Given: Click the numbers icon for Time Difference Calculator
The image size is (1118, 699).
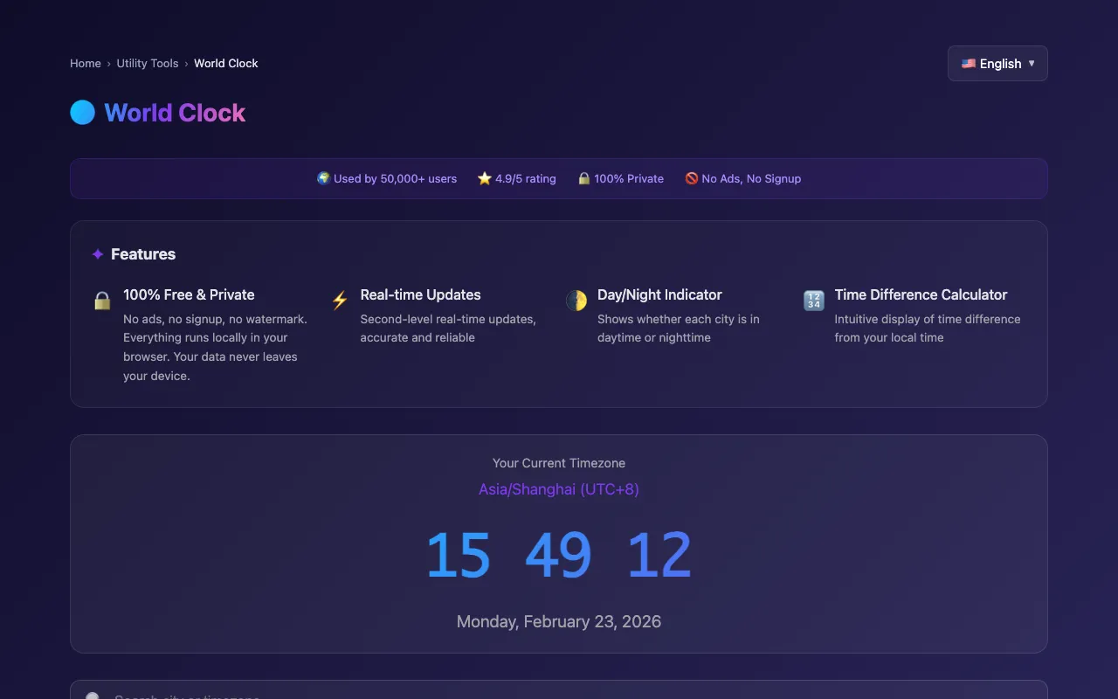Looking at the screenshot, I should [x=814, y=301].
